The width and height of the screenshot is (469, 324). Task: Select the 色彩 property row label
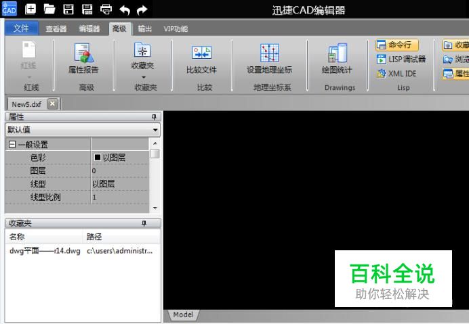38,158
